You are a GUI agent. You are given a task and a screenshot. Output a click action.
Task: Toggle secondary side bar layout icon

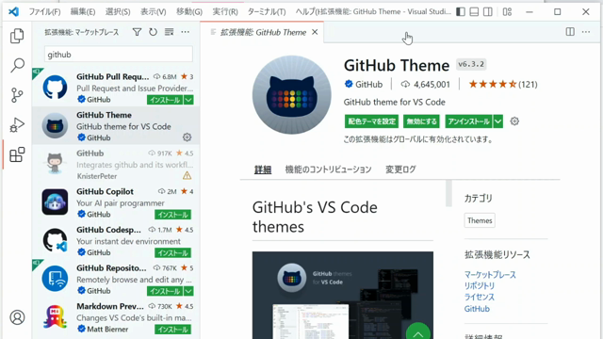pyautogui.click(x=488, y=12)
